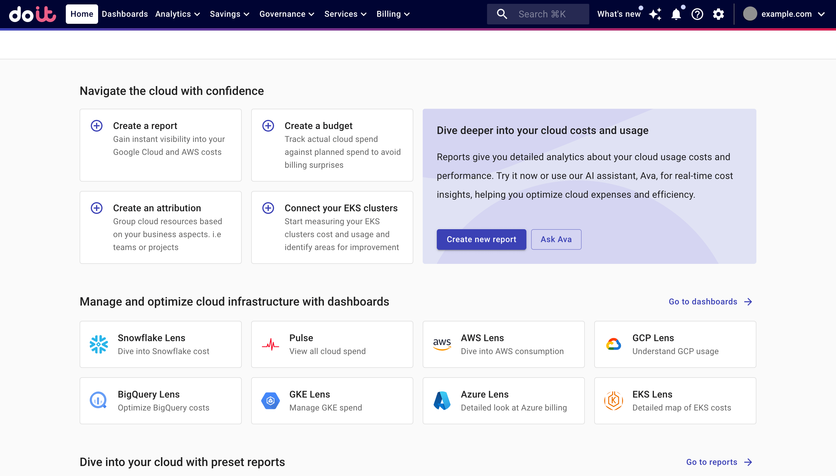Open the Ava sparkle assistant icon
The image size is (836, 476).
(x=655, y=14)
